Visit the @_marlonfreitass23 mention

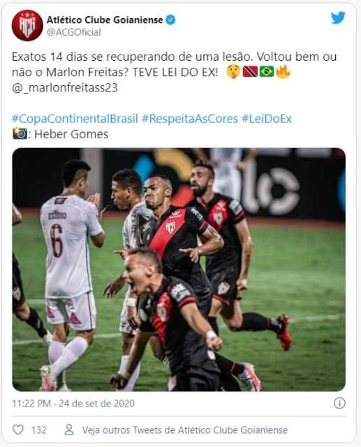click(65, 87)
